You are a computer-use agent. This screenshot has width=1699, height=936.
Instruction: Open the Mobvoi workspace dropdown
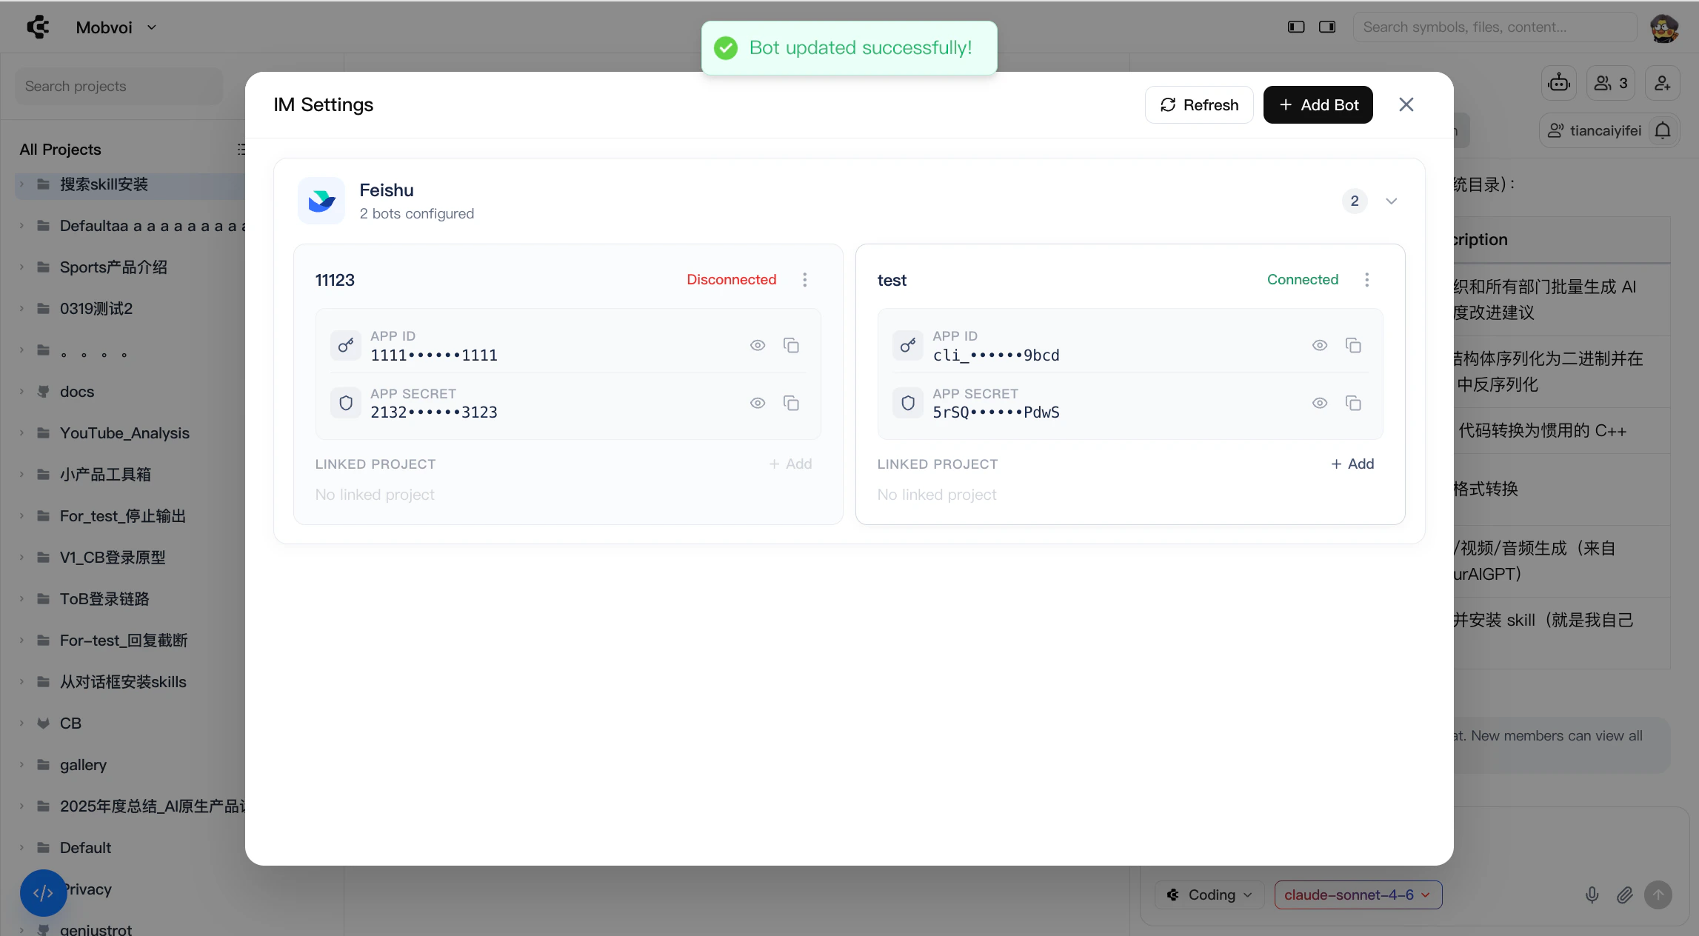(116, 27)
